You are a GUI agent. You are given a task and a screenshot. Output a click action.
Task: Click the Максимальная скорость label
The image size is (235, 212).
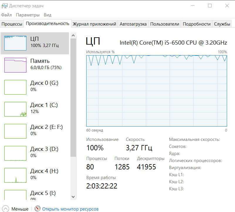click(x=195, y=139)
